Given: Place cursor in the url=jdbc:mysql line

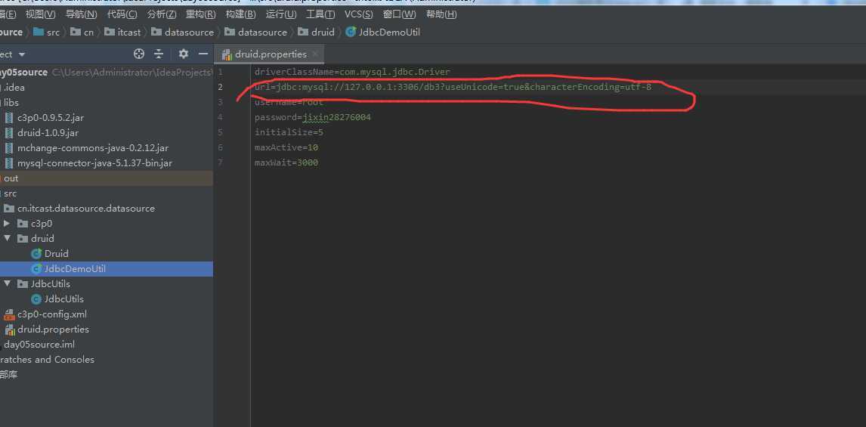Looking at the screenshot, I should click(x=453, y=87).
